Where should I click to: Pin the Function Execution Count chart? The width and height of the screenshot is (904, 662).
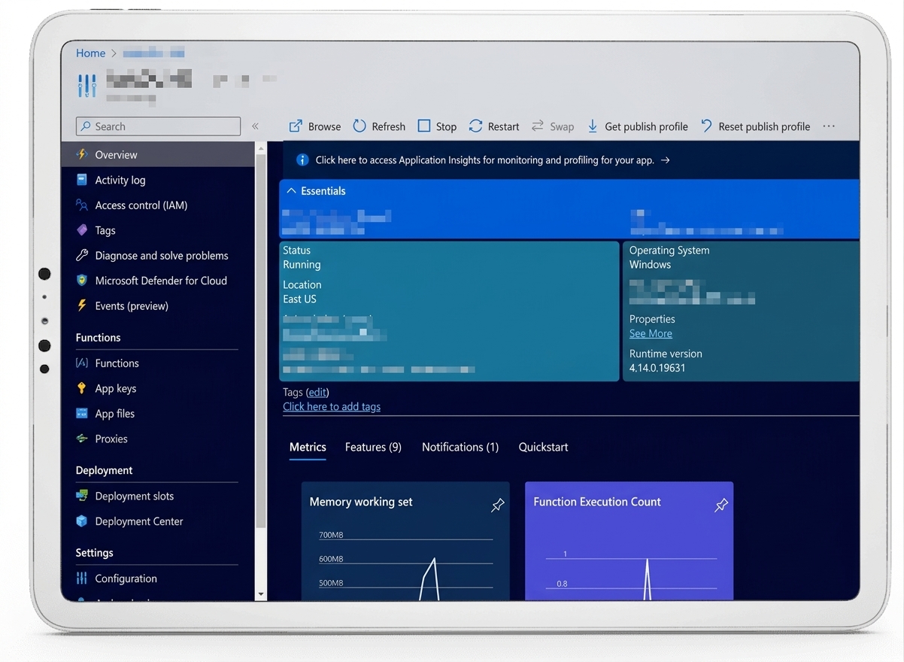pos(720,506)
